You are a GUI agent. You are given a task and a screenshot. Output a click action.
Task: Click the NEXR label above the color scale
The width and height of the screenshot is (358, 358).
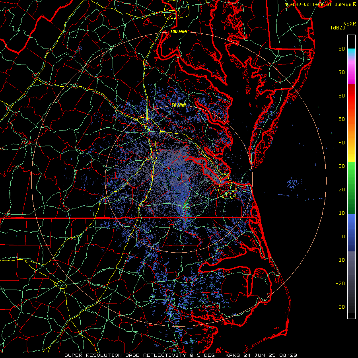pos(350,24)
